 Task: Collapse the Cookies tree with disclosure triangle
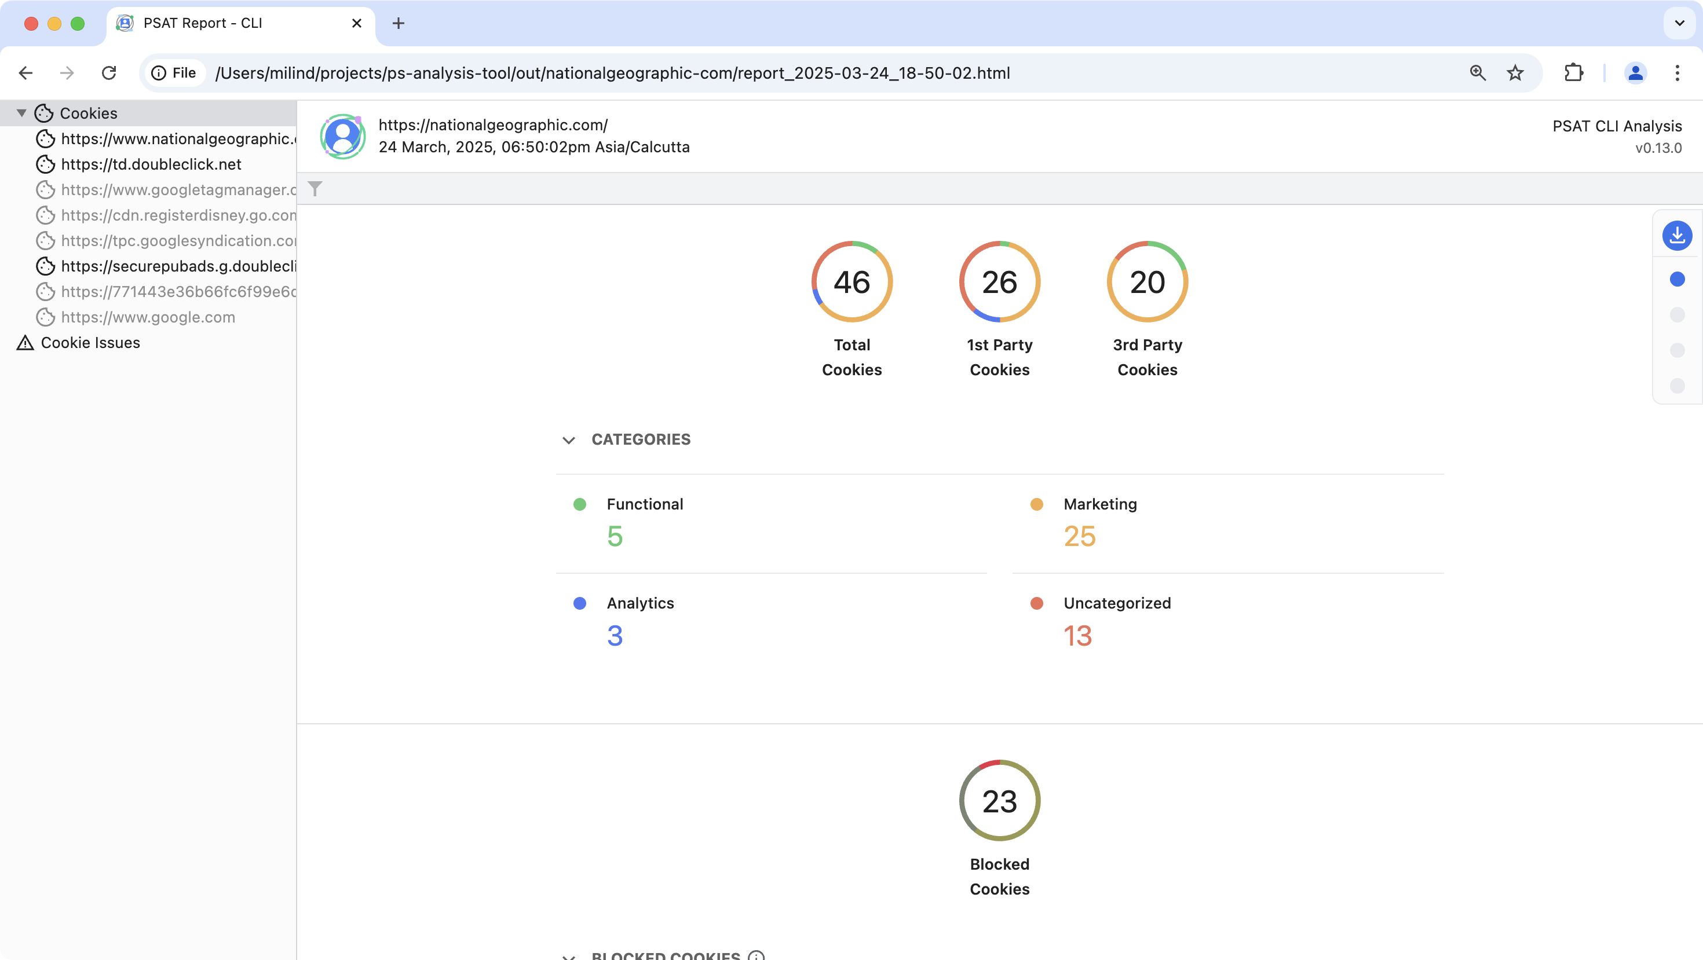pos(21,113)
